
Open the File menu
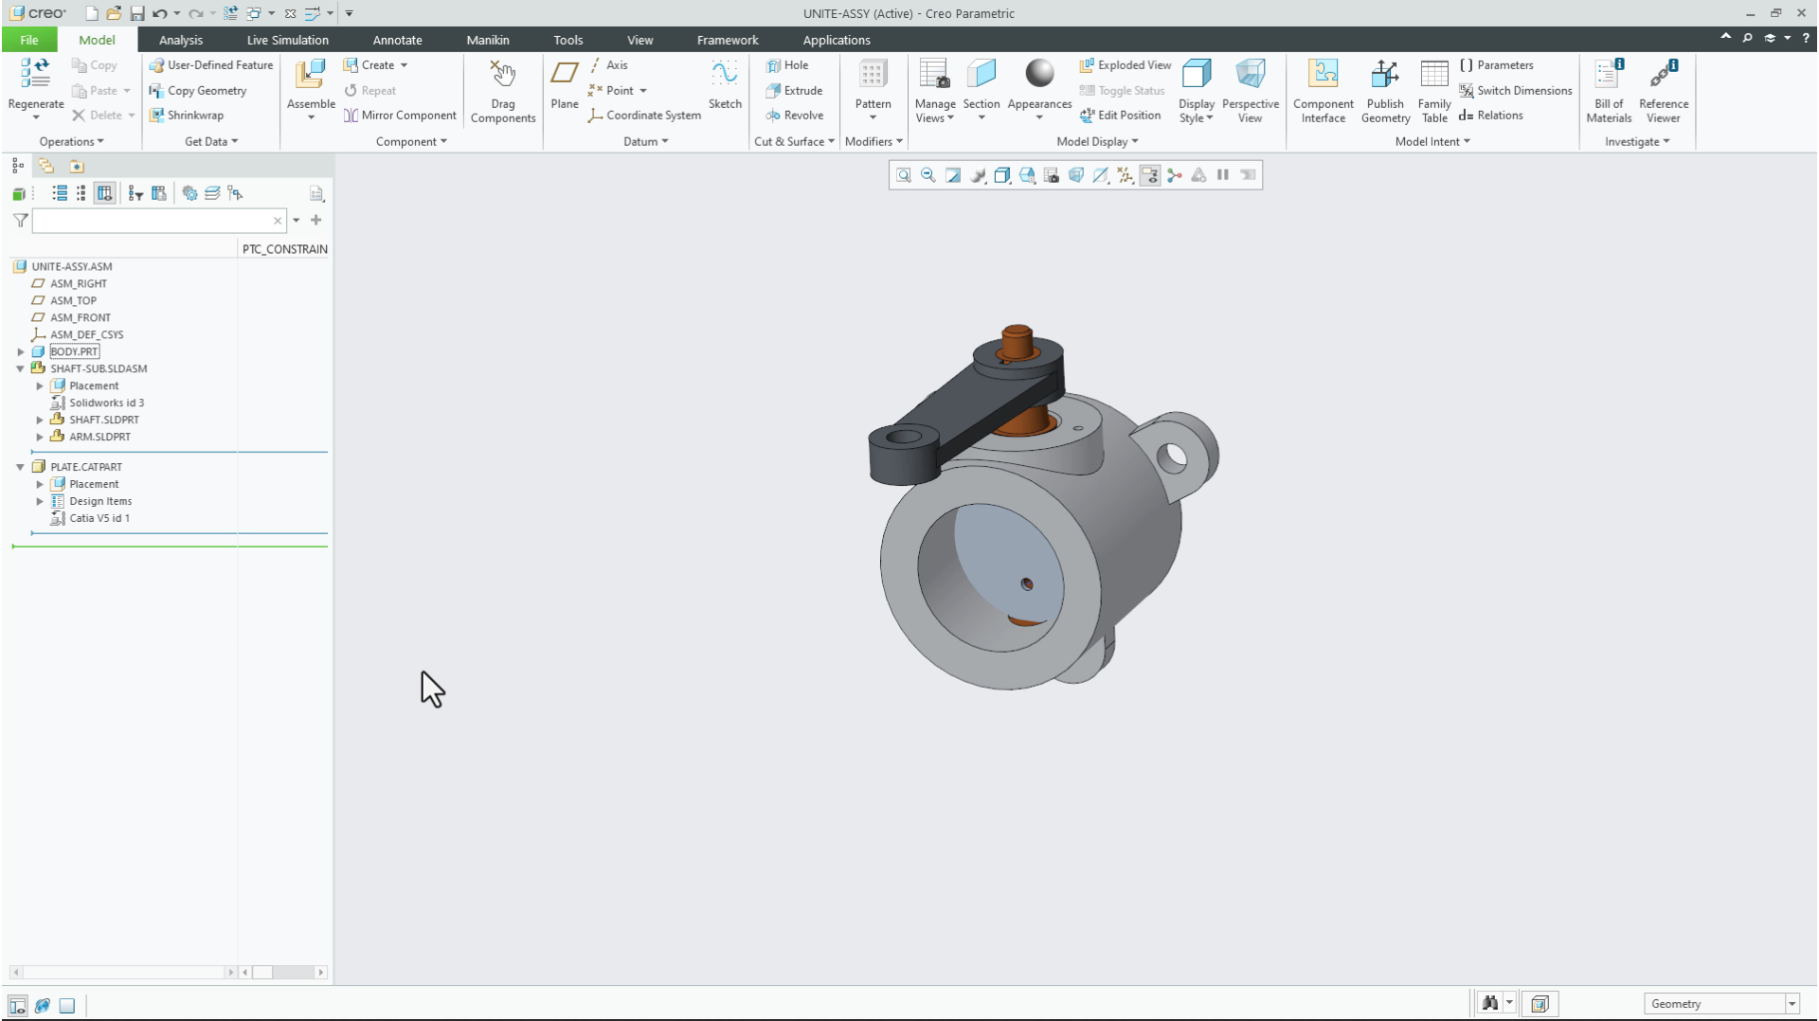29,40
